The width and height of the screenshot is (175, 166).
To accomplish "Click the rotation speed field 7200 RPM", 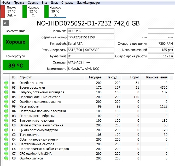I will pyautogui.click(x=161, y=44).
